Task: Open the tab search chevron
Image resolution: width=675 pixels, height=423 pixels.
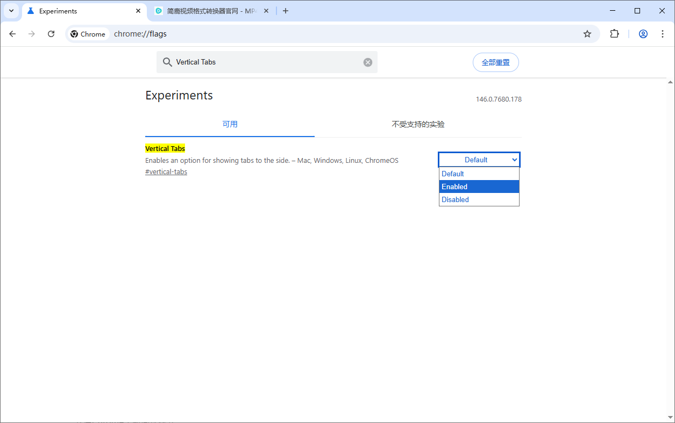Action: (11, 11)
